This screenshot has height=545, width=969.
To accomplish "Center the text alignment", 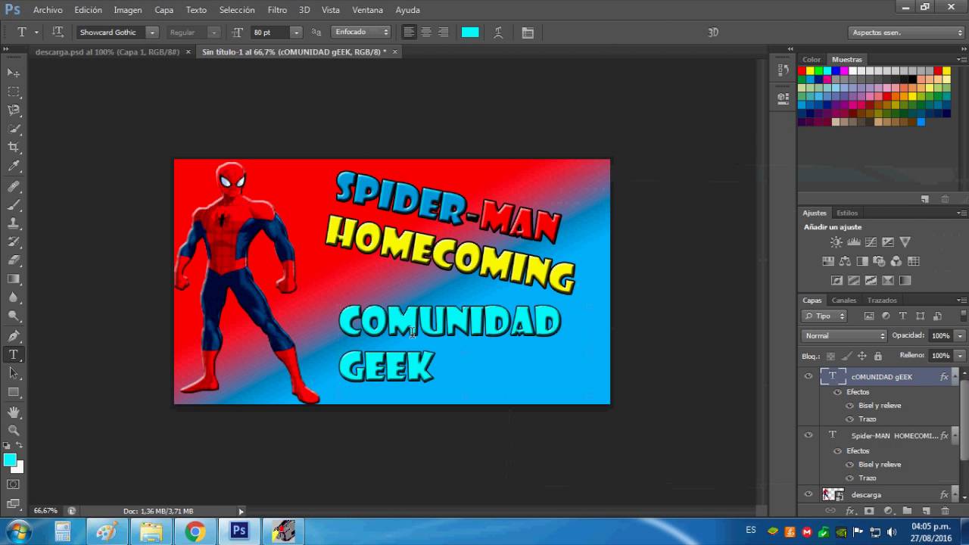I will point(426,33).
